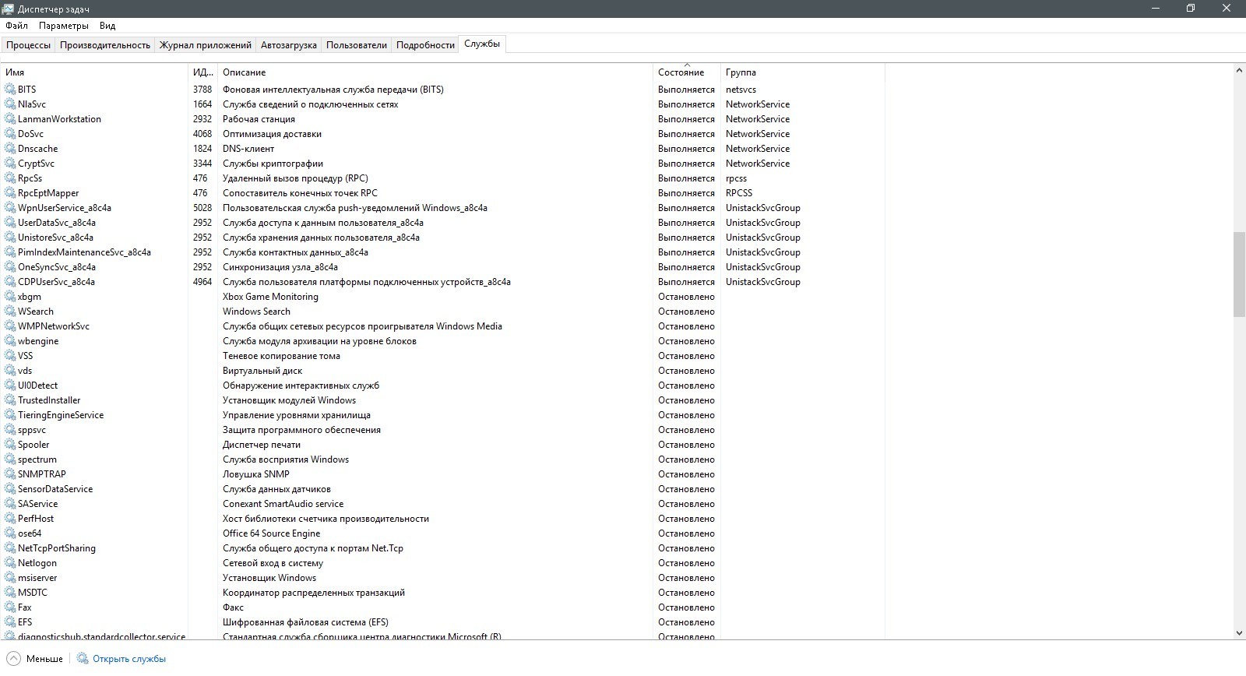Viewport: 1246px width, 676px height.
Task: Click description 'Виртуальный диск'
Action: (x=262, y=371)
